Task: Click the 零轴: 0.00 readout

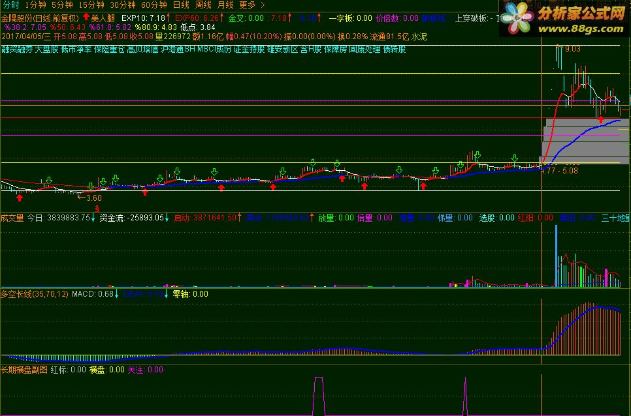Action: (x=190, y=294)
